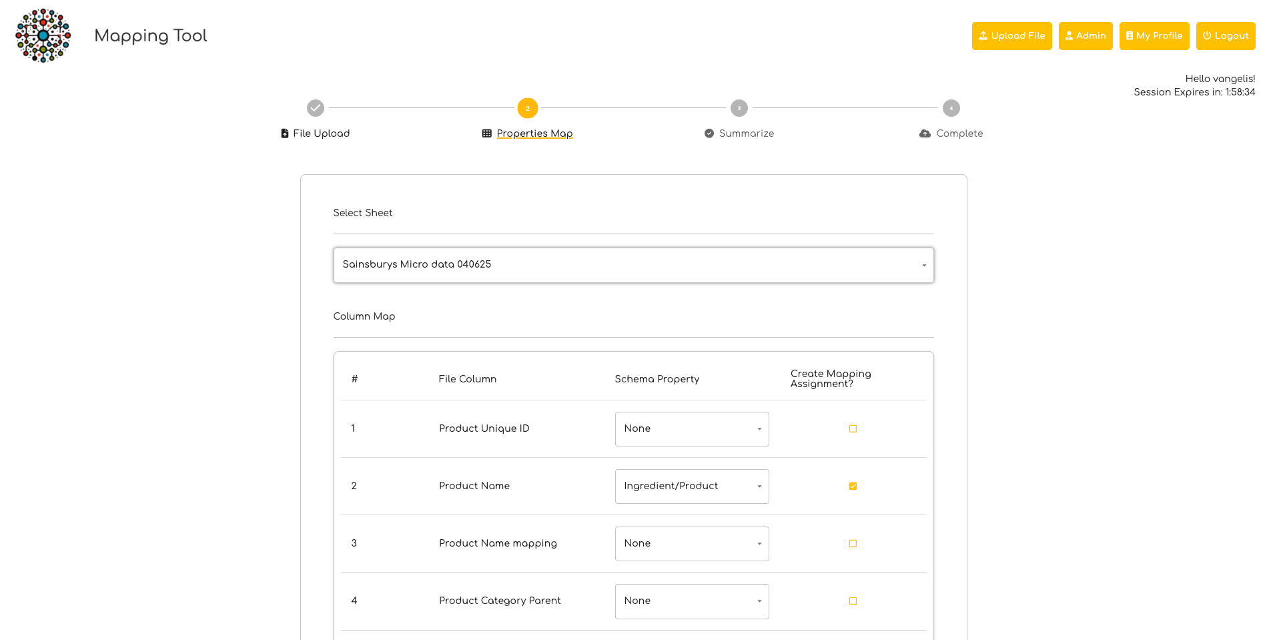Open schema dropdown for Product Category Parent
Viewport: 1269px width, 640px height.
tap(691, 601)
